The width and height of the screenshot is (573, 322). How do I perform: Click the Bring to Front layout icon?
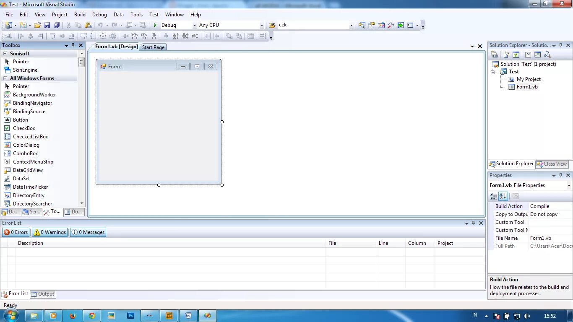click(x=229, y=36)
